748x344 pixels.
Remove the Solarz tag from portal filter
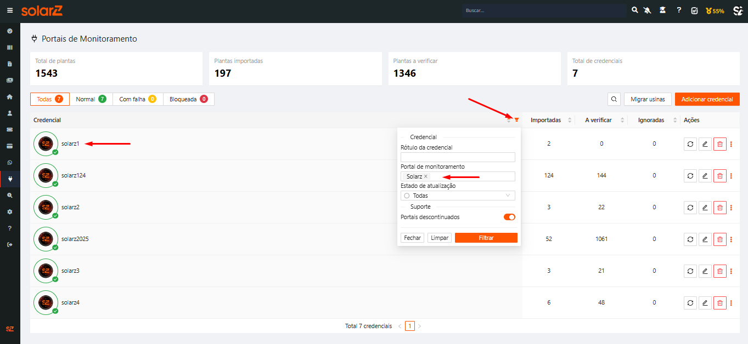click(426, 176)
